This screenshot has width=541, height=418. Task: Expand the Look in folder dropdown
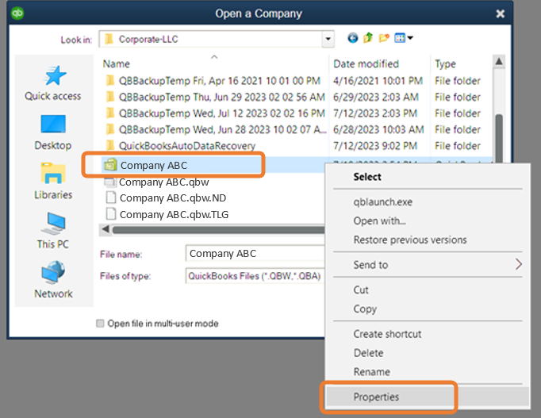pos(328,39)
